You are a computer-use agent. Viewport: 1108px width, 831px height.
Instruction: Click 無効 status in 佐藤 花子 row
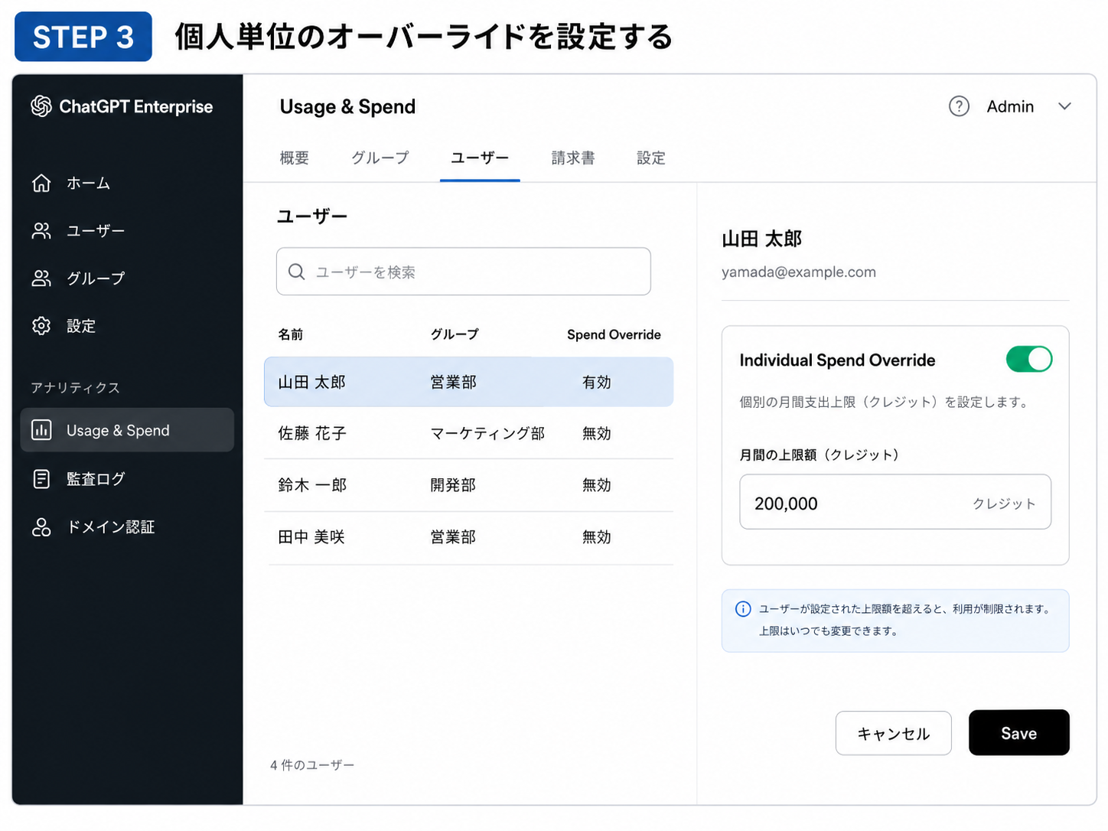tap(597, 433)
